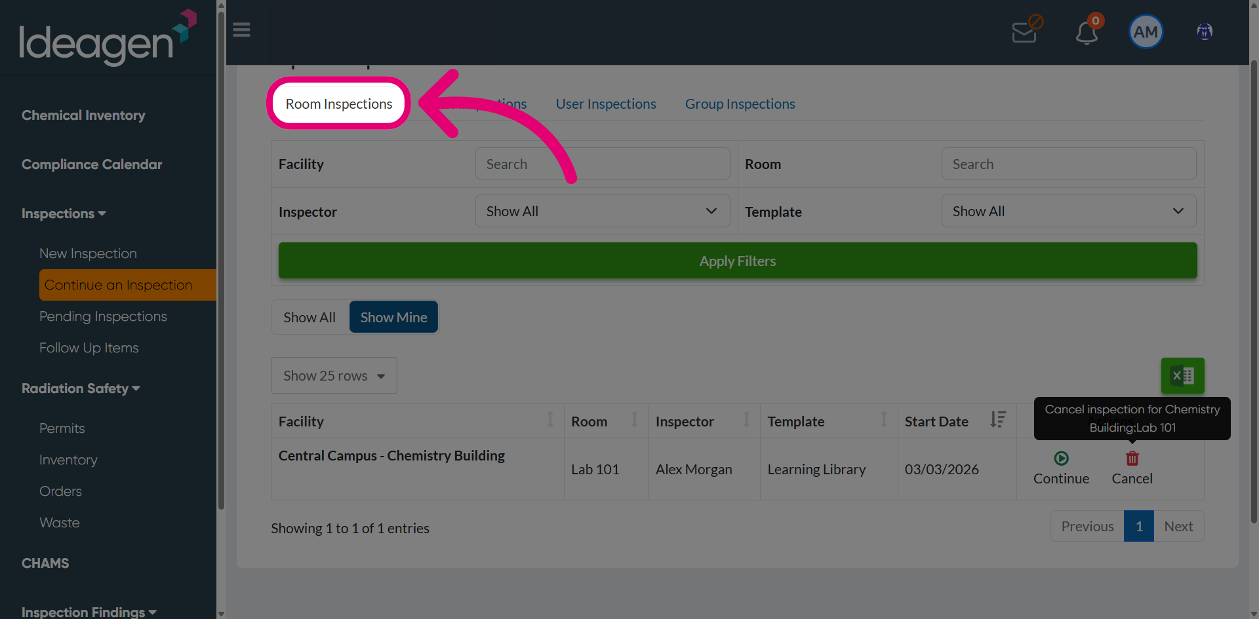Open the AM user avatar menu
Image resolution: width=1259 pixels, height=619 pixels.
1146,31
